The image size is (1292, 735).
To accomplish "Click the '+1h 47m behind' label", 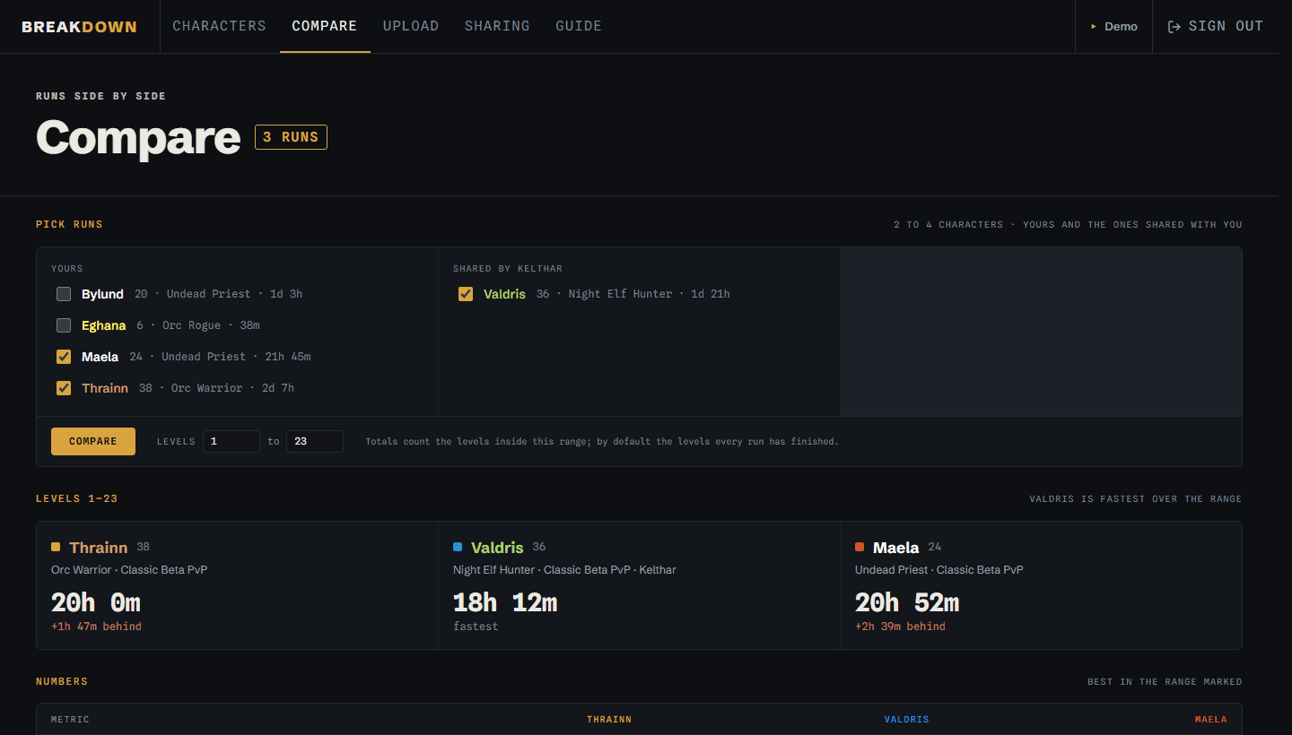I will tap(96, 627).
